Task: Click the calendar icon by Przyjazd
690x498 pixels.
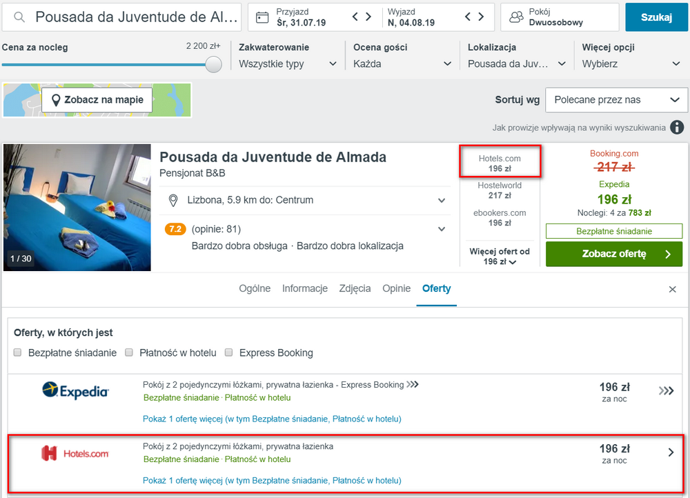Action: (262, 18)
